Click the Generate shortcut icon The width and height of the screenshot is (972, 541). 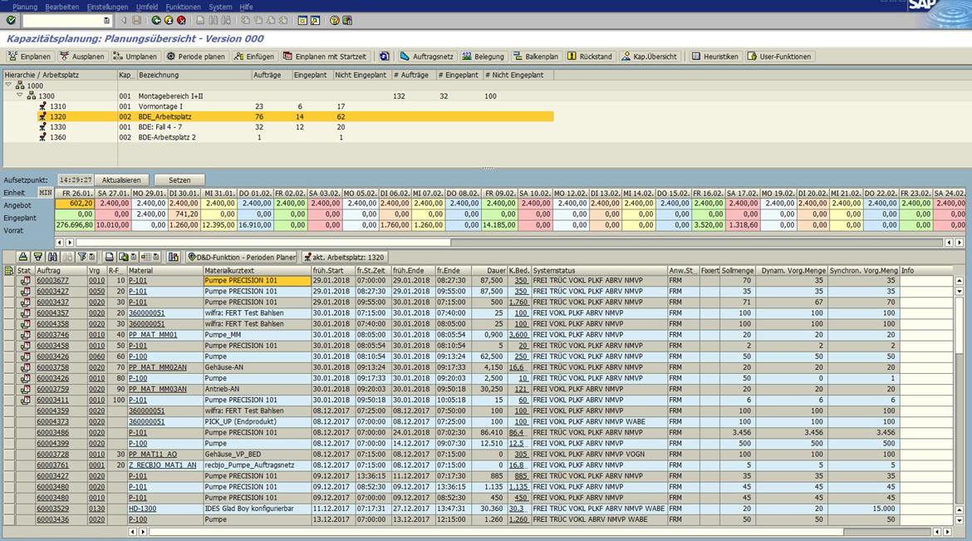[x=315, y=21]
